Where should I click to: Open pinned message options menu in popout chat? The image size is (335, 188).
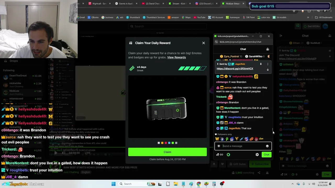point(268,64)
